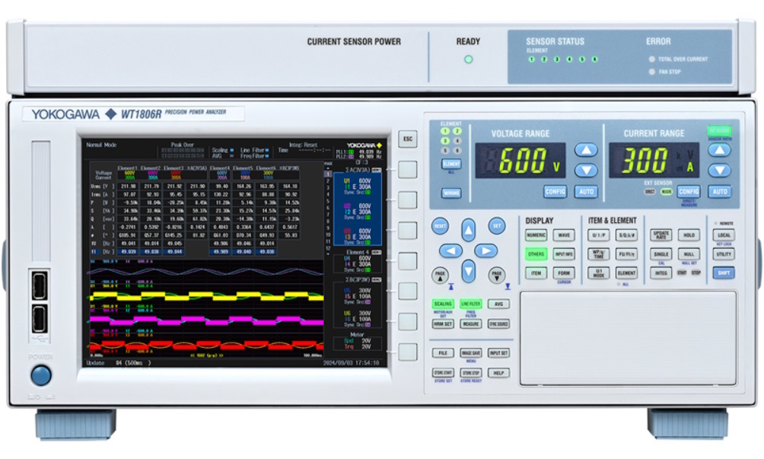This screenshot has width=764, height=459.
Task: Open the display ITEM key
Action: tap(536, 273)
